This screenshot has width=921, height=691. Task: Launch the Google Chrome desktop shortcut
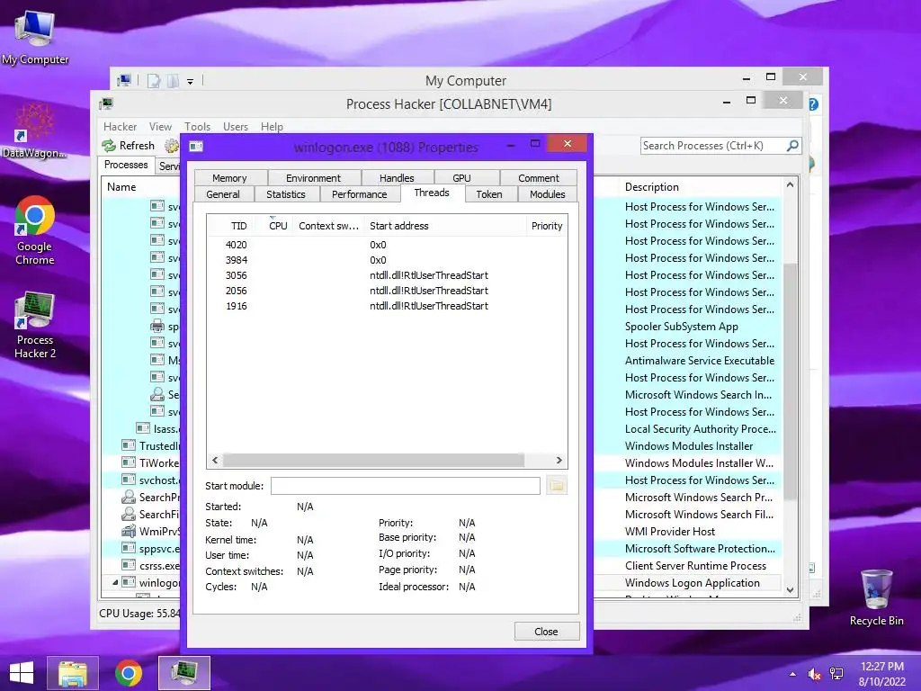[x=35, y=230]
